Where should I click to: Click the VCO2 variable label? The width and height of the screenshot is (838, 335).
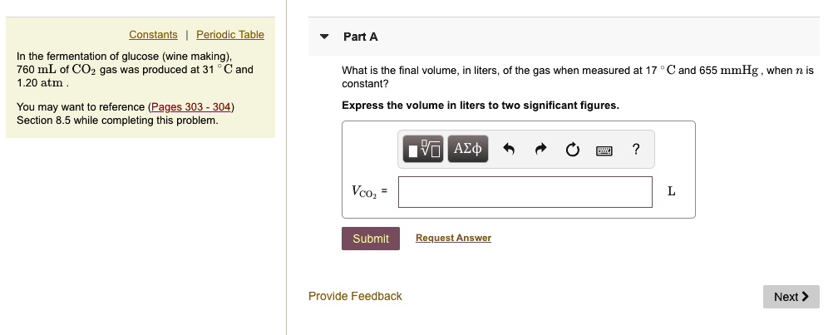(364, 192)
